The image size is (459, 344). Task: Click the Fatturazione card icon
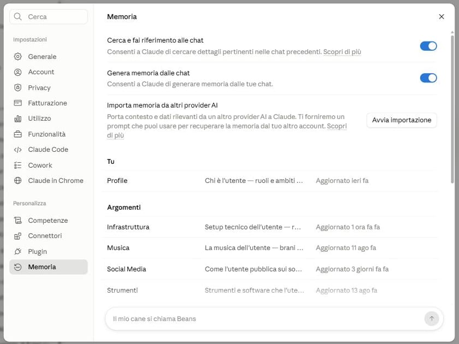click(x=18, y=103)
